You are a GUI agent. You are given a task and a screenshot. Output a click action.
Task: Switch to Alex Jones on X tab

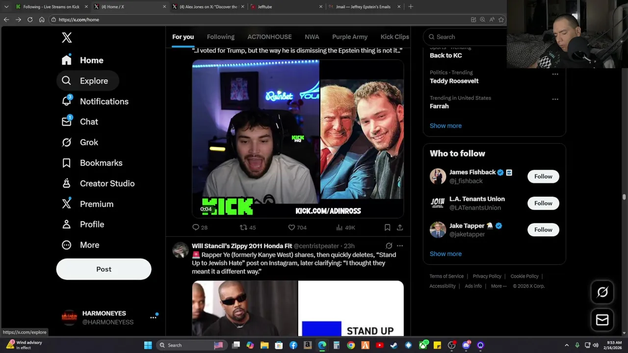click(208, 7)
